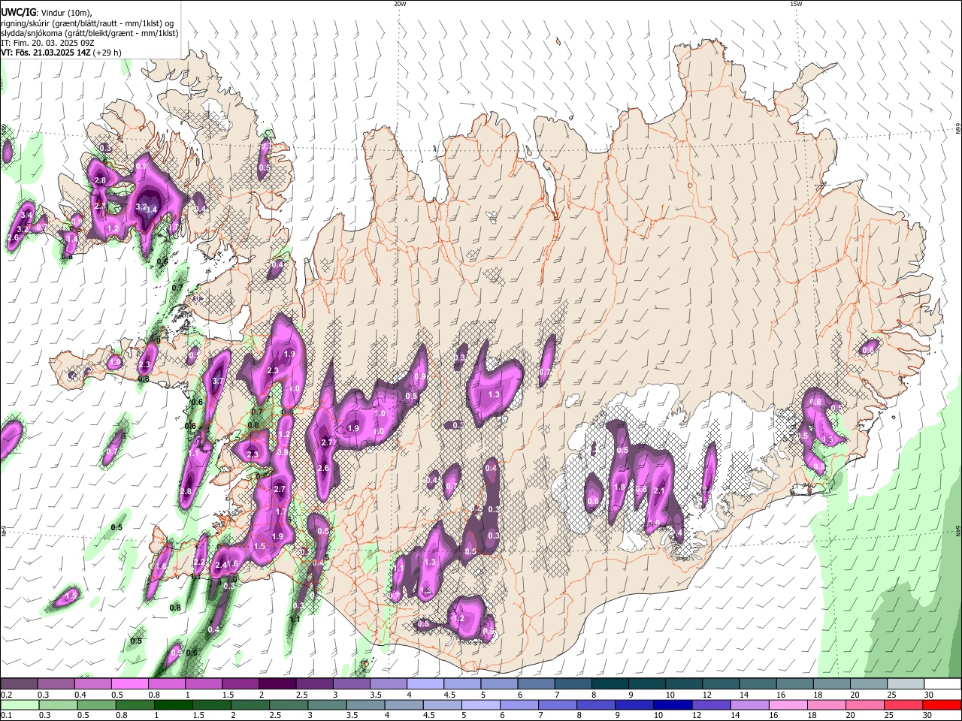
Task: Pick the light gray upper swatch between 25 and 30
Action: (x=906, y=684)
